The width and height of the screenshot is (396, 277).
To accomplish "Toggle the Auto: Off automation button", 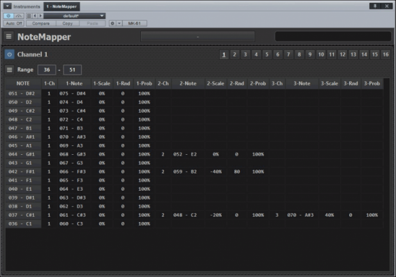I will pyautogui.click(x=13, y=23).
